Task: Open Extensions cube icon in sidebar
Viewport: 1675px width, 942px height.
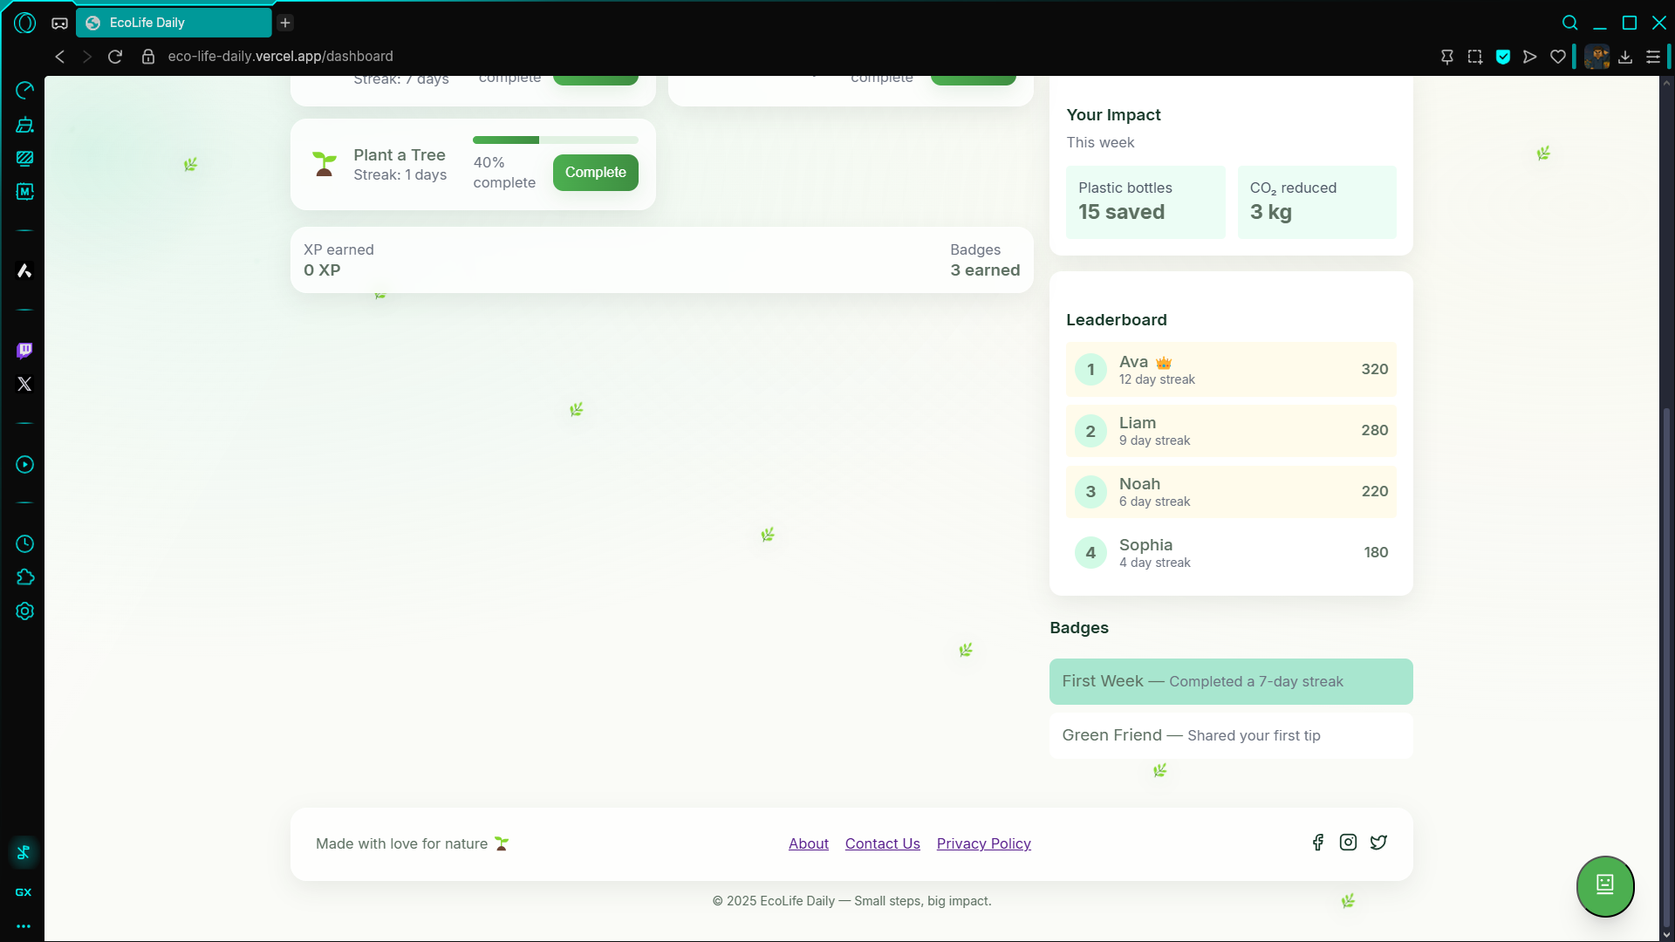Action: (24, 577)
